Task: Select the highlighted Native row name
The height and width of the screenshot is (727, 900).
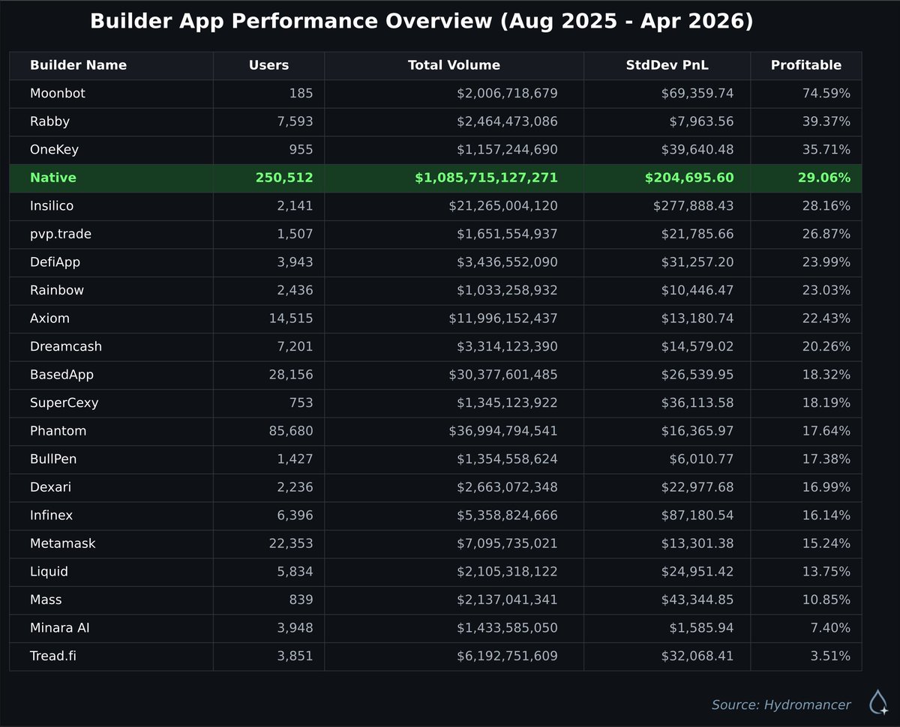Action: [x=53, y=178]
